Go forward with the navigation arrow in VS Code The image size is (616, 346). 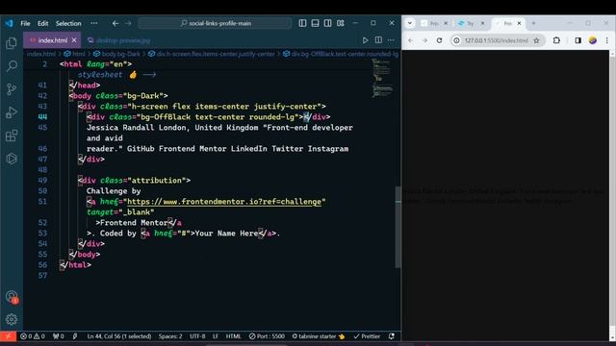click(128, 23)
